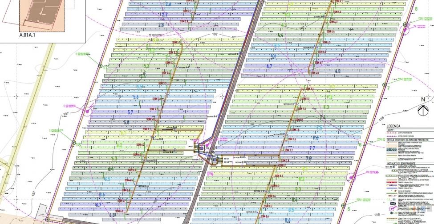Select the P4 zone label
Viewport: 434px width, 224px height.
click(211, 173)
